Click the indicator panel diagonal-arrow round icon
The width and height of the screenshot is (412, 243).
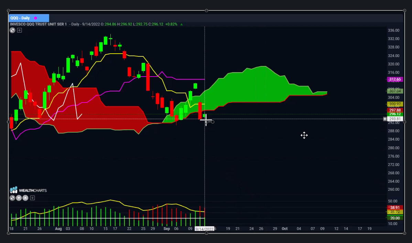click(x=12, y=198)
